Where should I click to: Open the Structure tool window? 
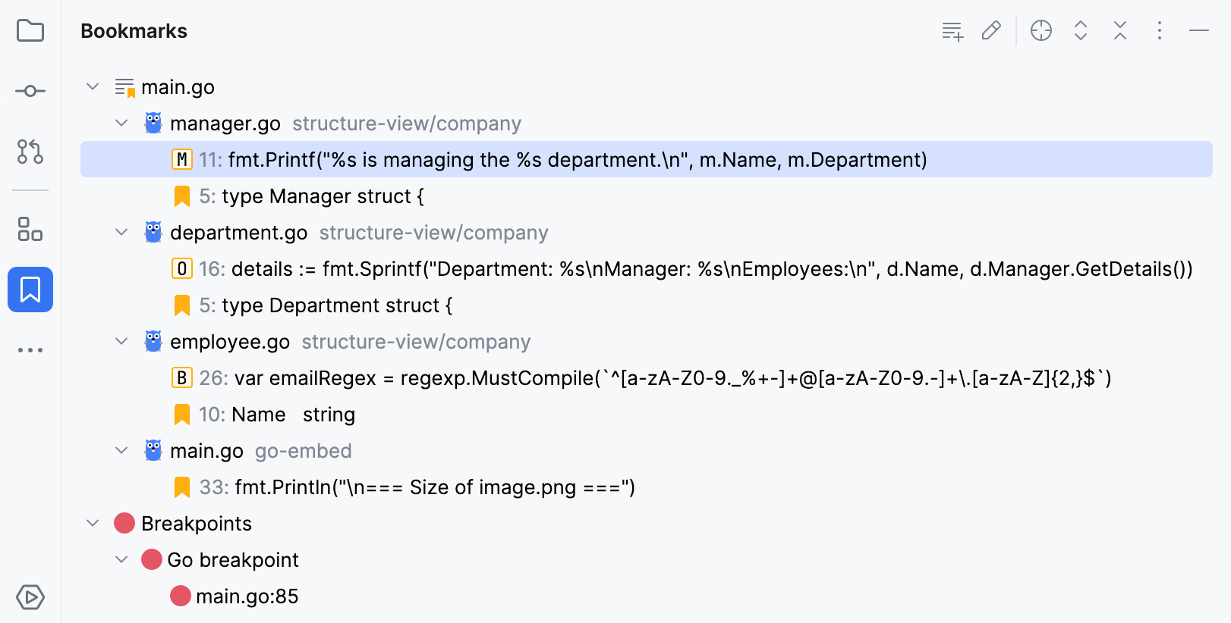pos(30,229)
